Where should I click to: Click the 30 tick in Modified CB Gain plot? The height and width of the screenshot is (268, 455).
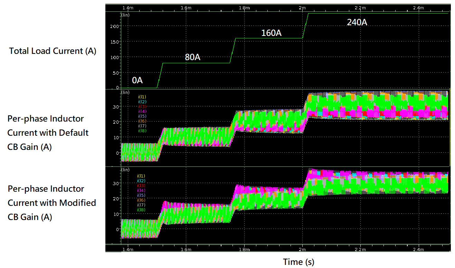tap(117, 183)
